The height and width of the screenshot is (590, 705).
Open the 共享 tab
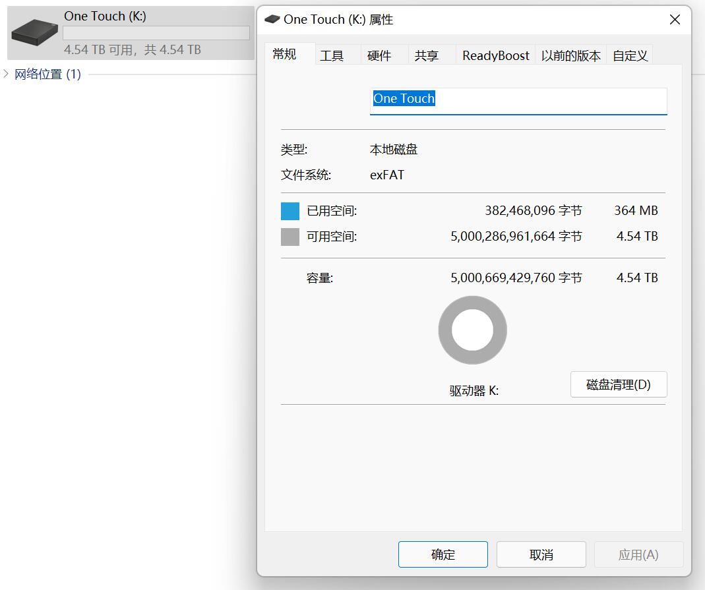pyautogui.click(x=427, y=56)
